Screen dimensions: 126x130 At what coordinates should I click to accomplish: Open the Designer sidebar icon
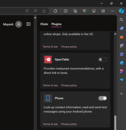point(122,71)
